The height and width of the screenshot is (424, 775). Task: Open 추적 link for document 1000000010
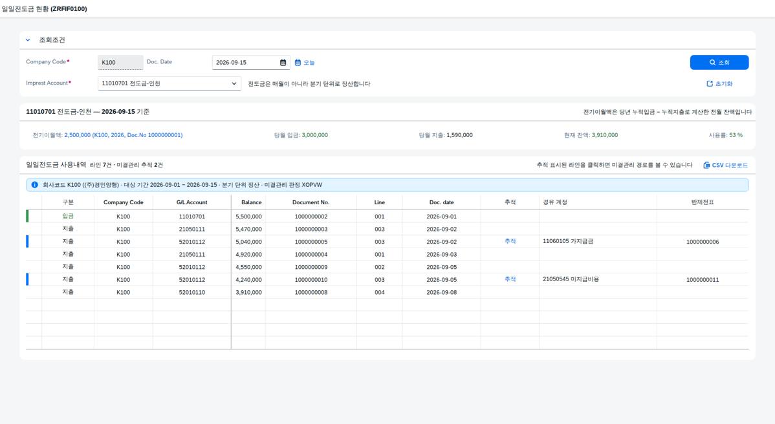pos(510,279)
